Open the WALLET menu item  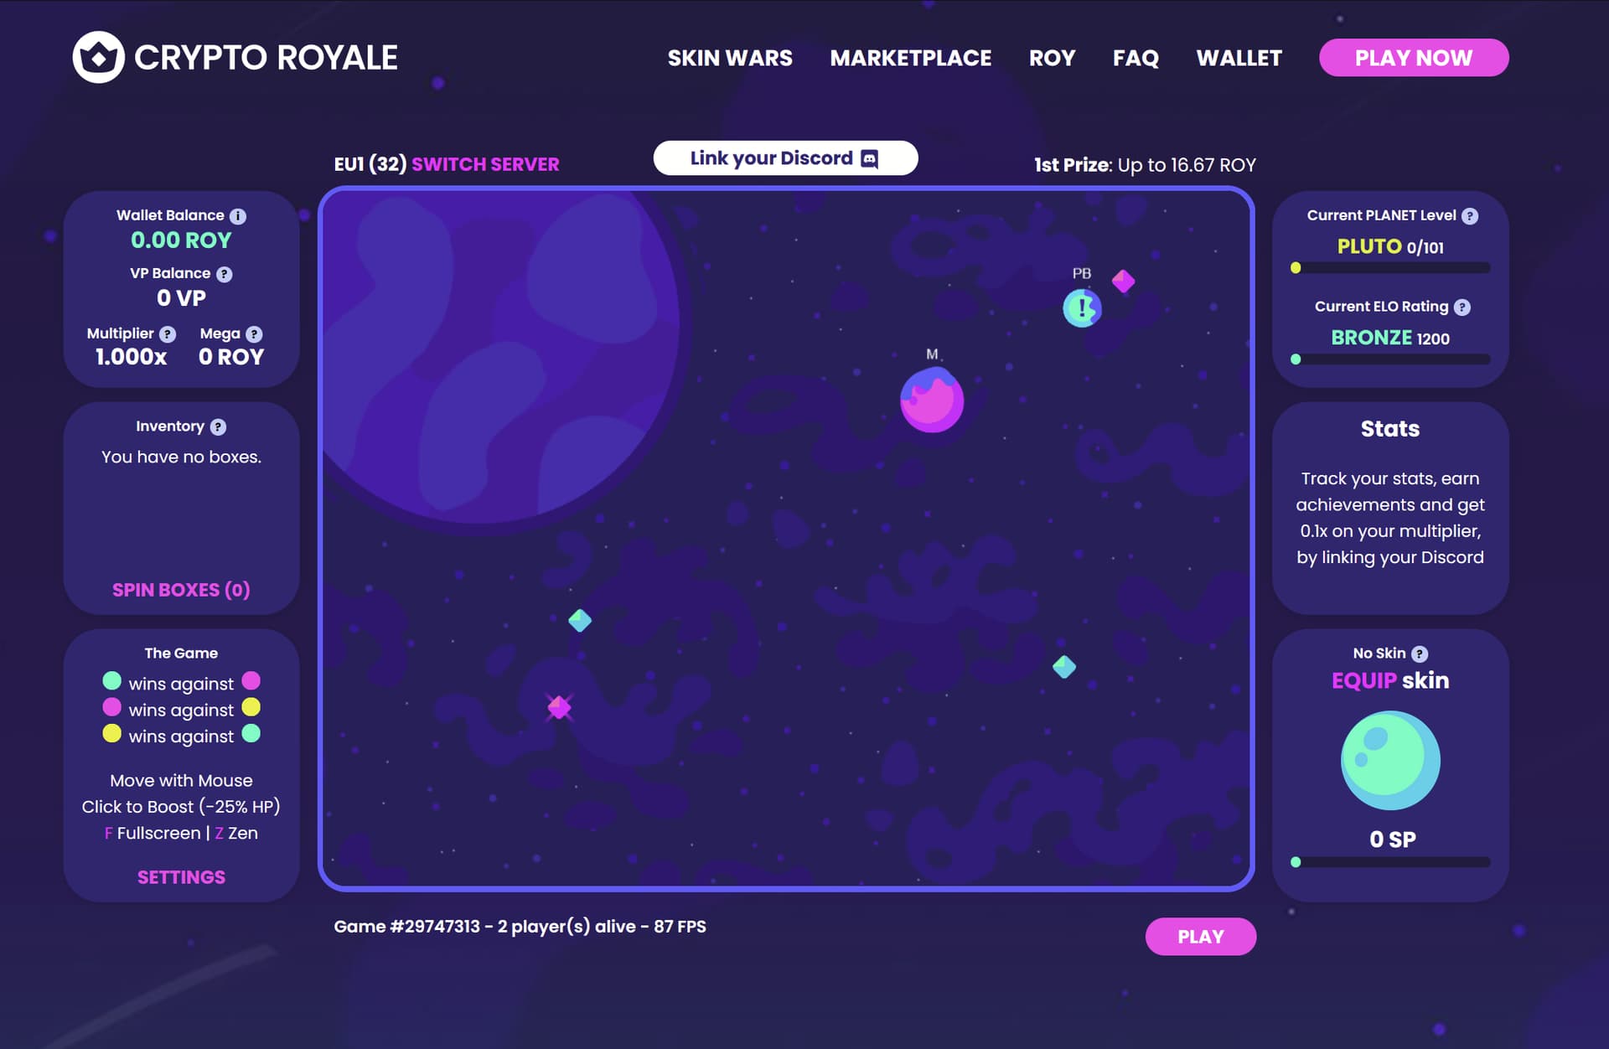pos(1239,58)
